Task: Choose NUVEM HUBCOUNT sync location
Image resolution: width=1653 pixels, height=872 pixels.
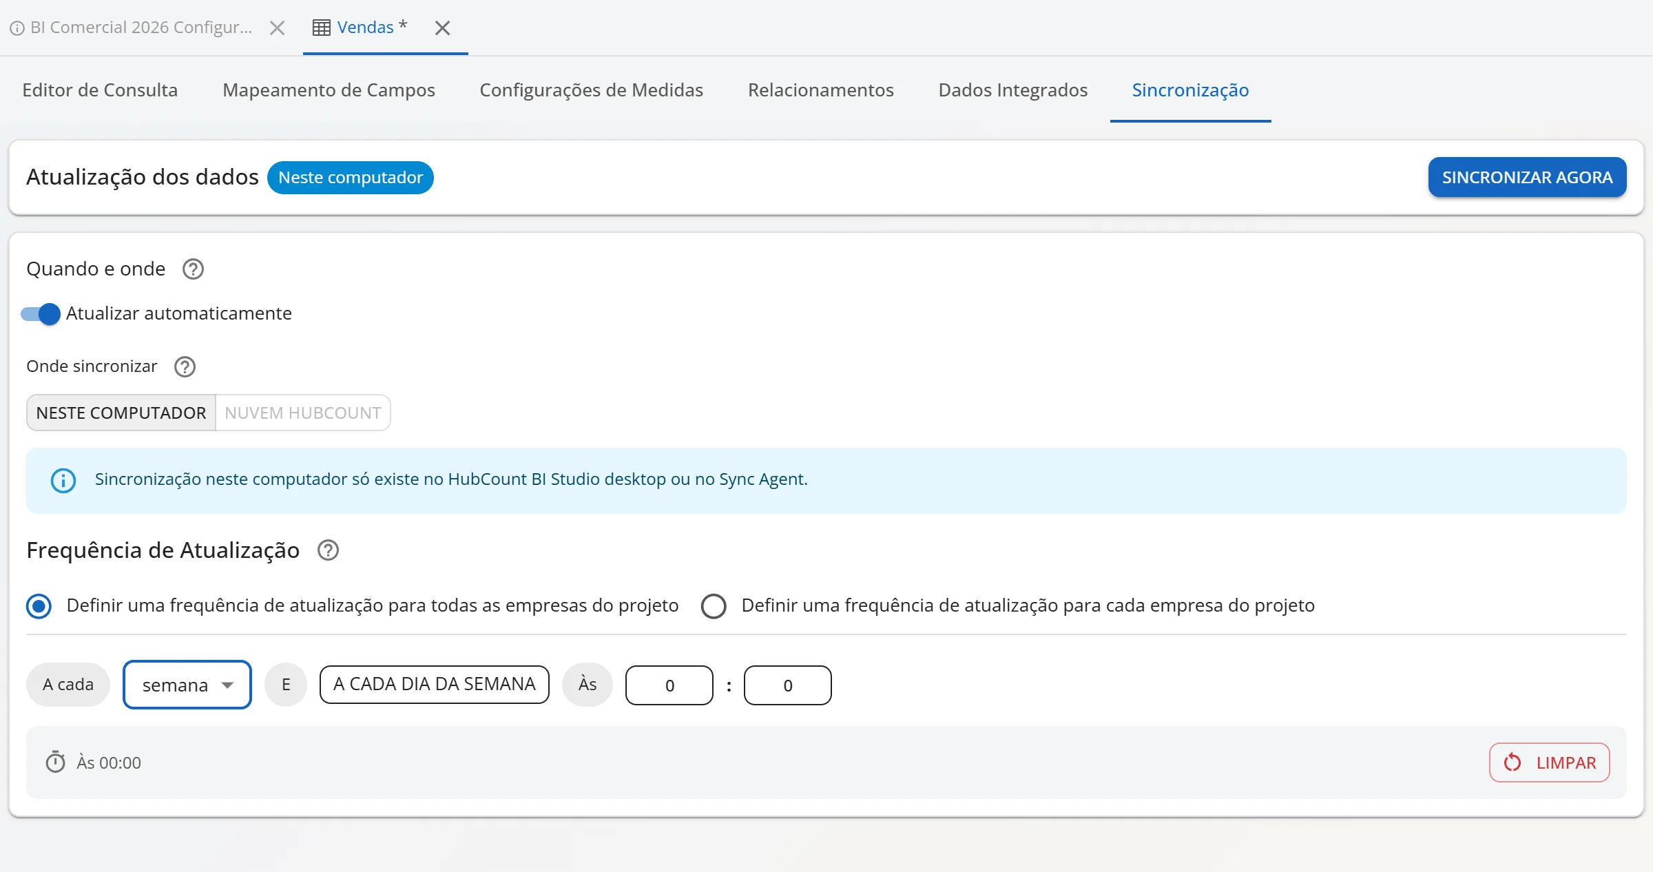Action: coord(303,413)
